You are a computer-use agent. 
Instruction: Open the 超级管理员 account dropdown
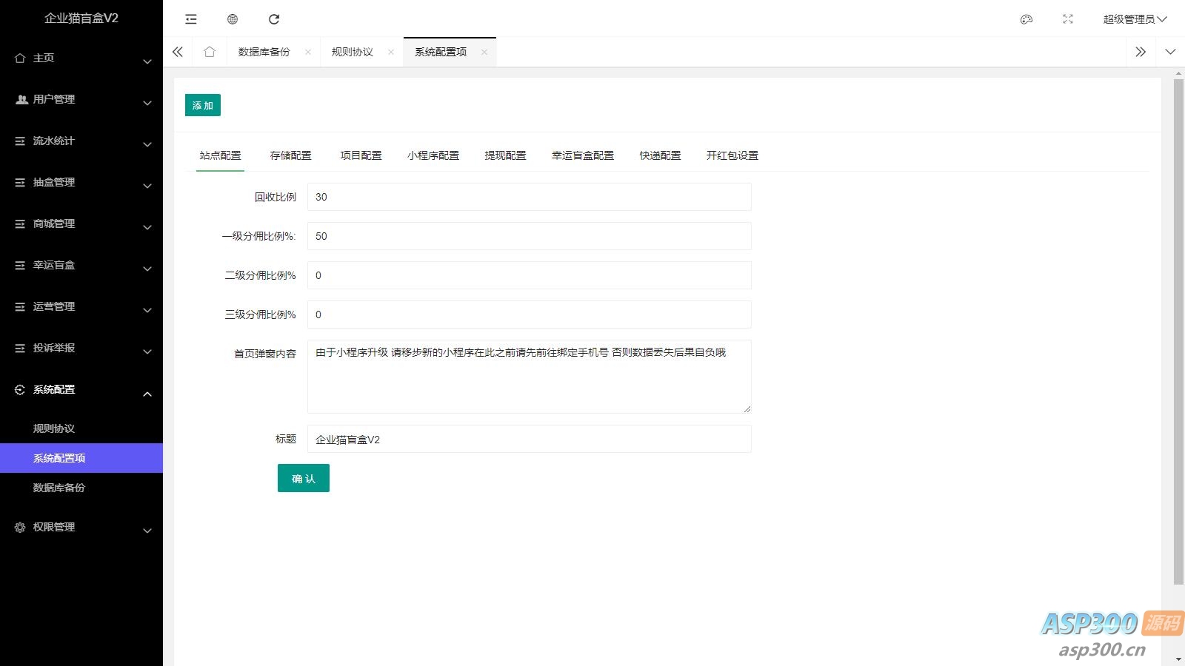pos(1134,20)
